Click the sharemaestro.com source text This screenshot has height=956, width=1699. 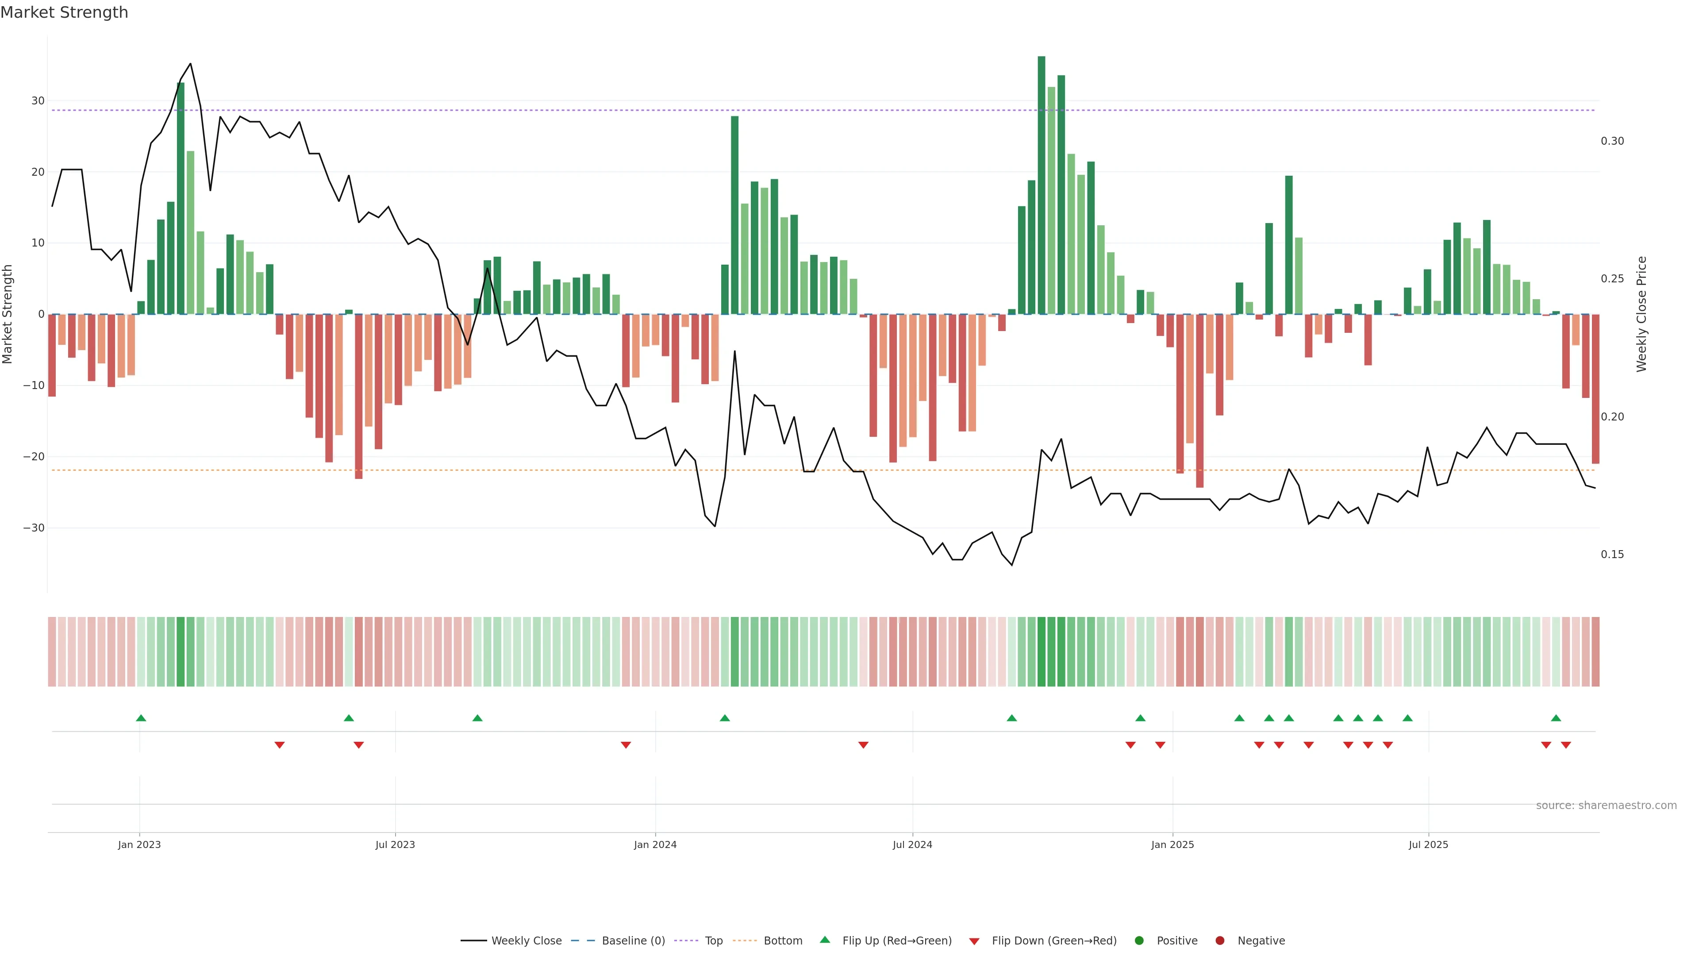tap(1606, 806)
